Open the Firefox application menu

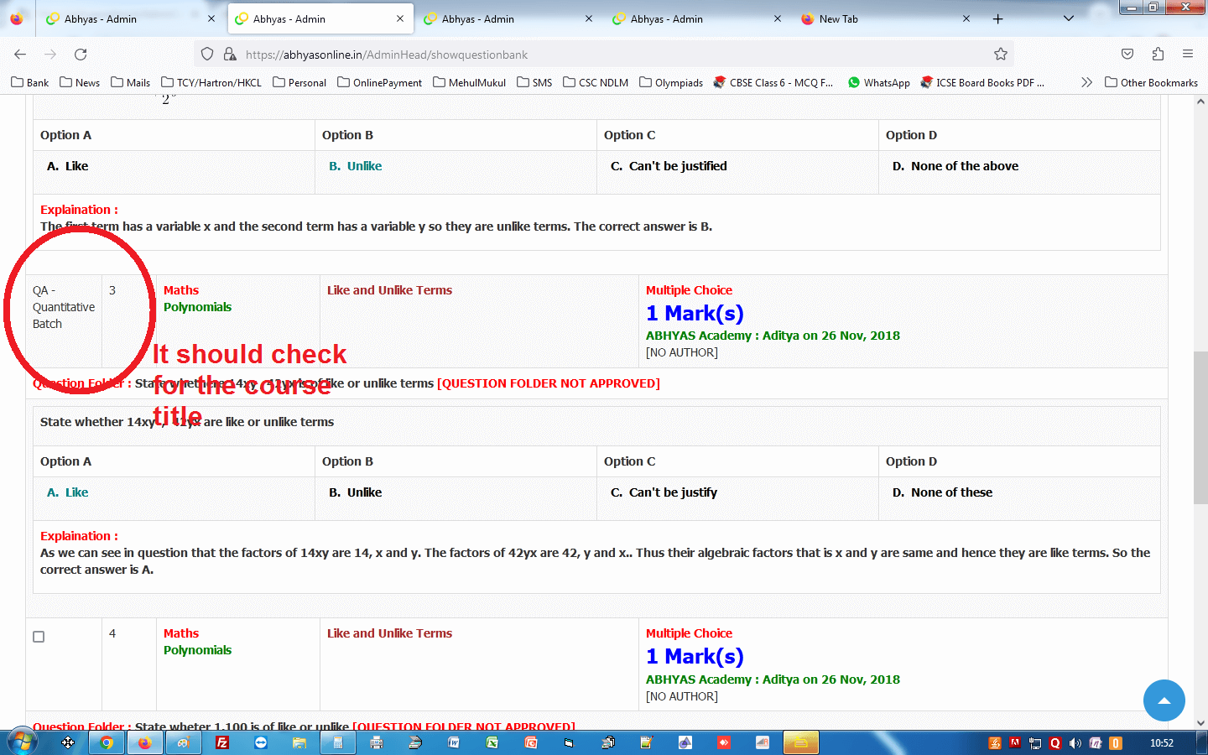1188,55
